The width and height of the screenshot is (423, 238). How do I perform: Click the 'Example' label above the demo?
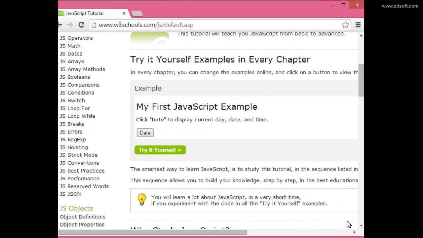[148, 88]
